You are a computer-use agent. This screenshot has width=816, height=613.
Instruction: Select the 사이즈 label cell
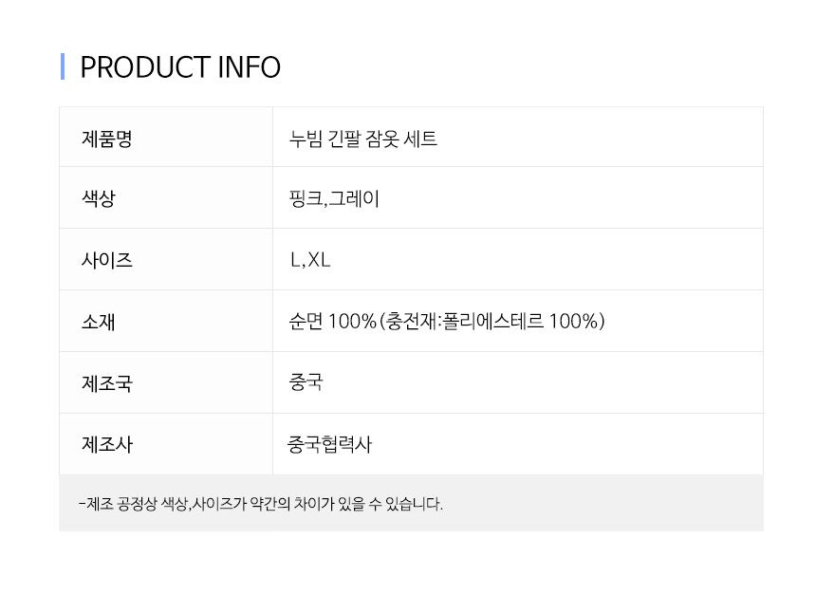pos(166,259)
